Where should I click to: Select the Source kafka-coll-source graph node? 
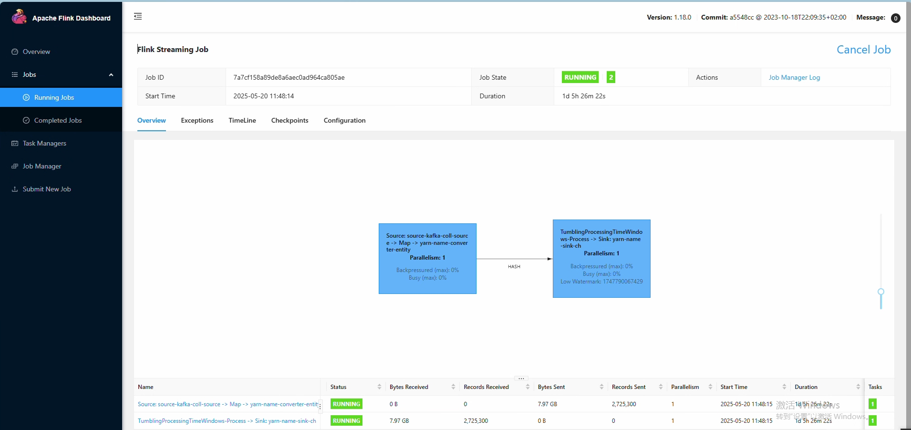427,259
